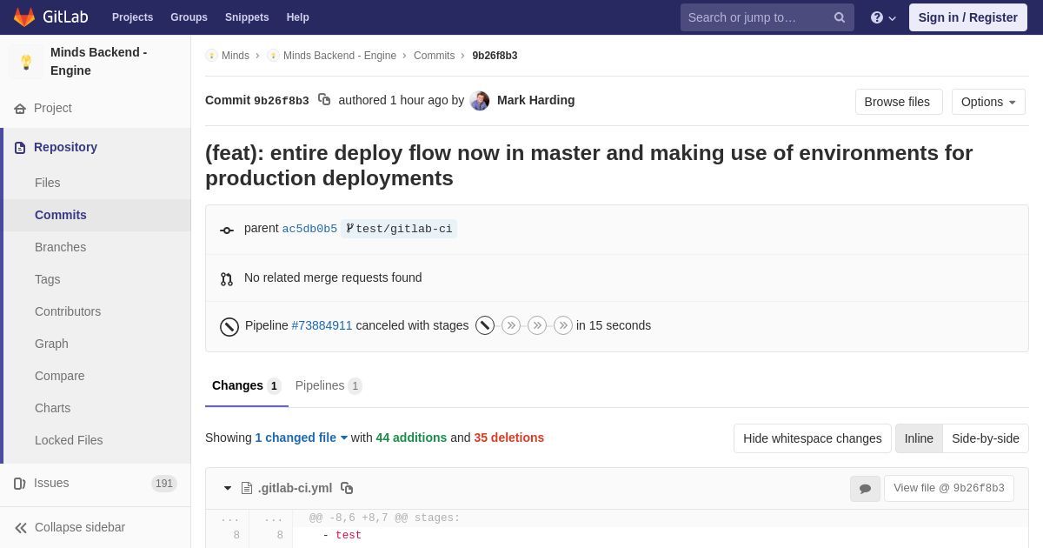1043x548 pixels.
Task: Click the canceled pipeline status icon
Action: (x=229, y=327)
